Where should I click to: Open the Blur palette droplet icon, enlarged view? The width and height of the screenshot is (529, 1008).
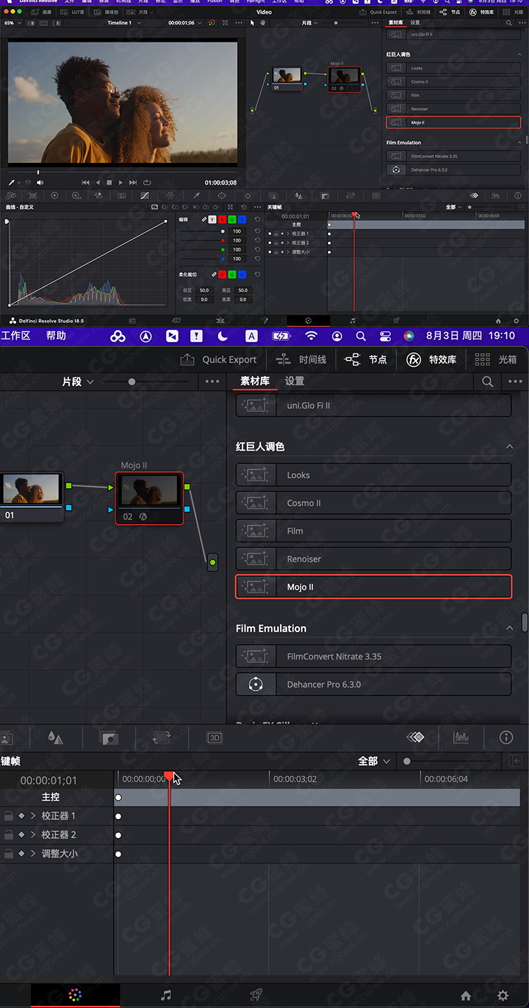tap(55, 738)
